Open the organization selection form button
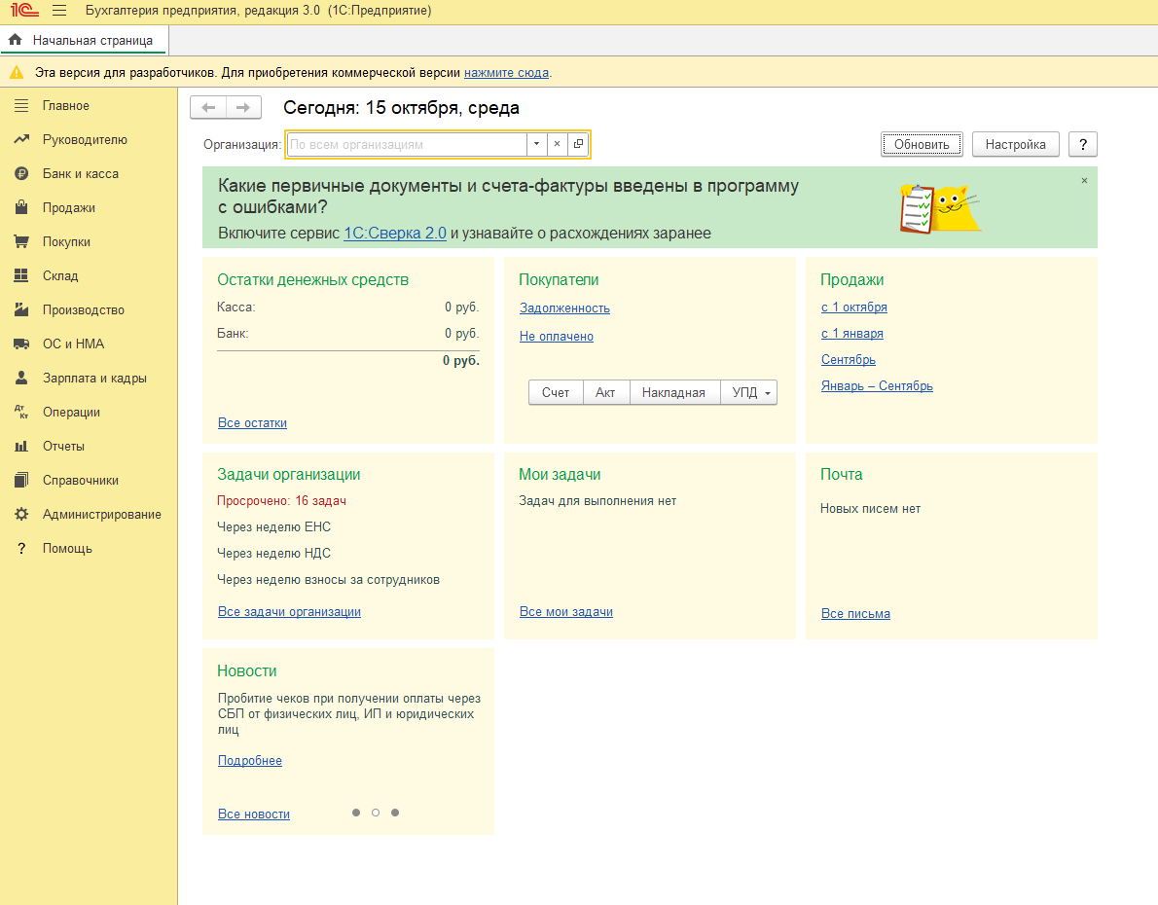 578,144
